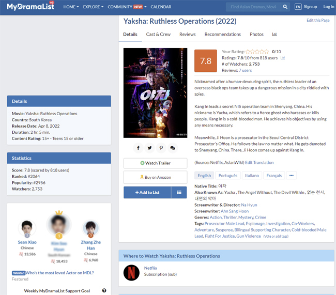Screen dimensions: 336x295
Task: Click Edit this Page
Action: click(x=318, y=20)
